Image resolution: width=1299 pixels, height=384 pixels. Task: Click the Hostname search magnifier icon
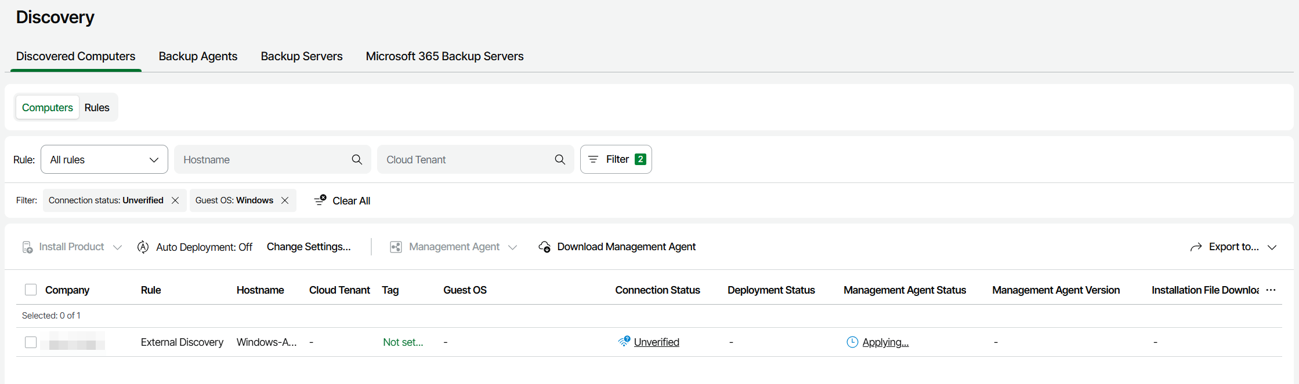coord(357,159)
